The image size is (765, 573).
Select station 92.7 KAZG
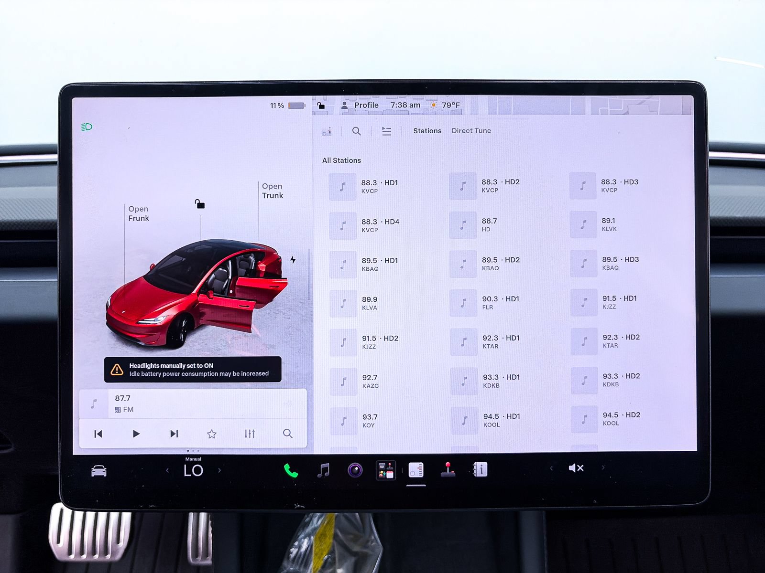tap(356, 382)
